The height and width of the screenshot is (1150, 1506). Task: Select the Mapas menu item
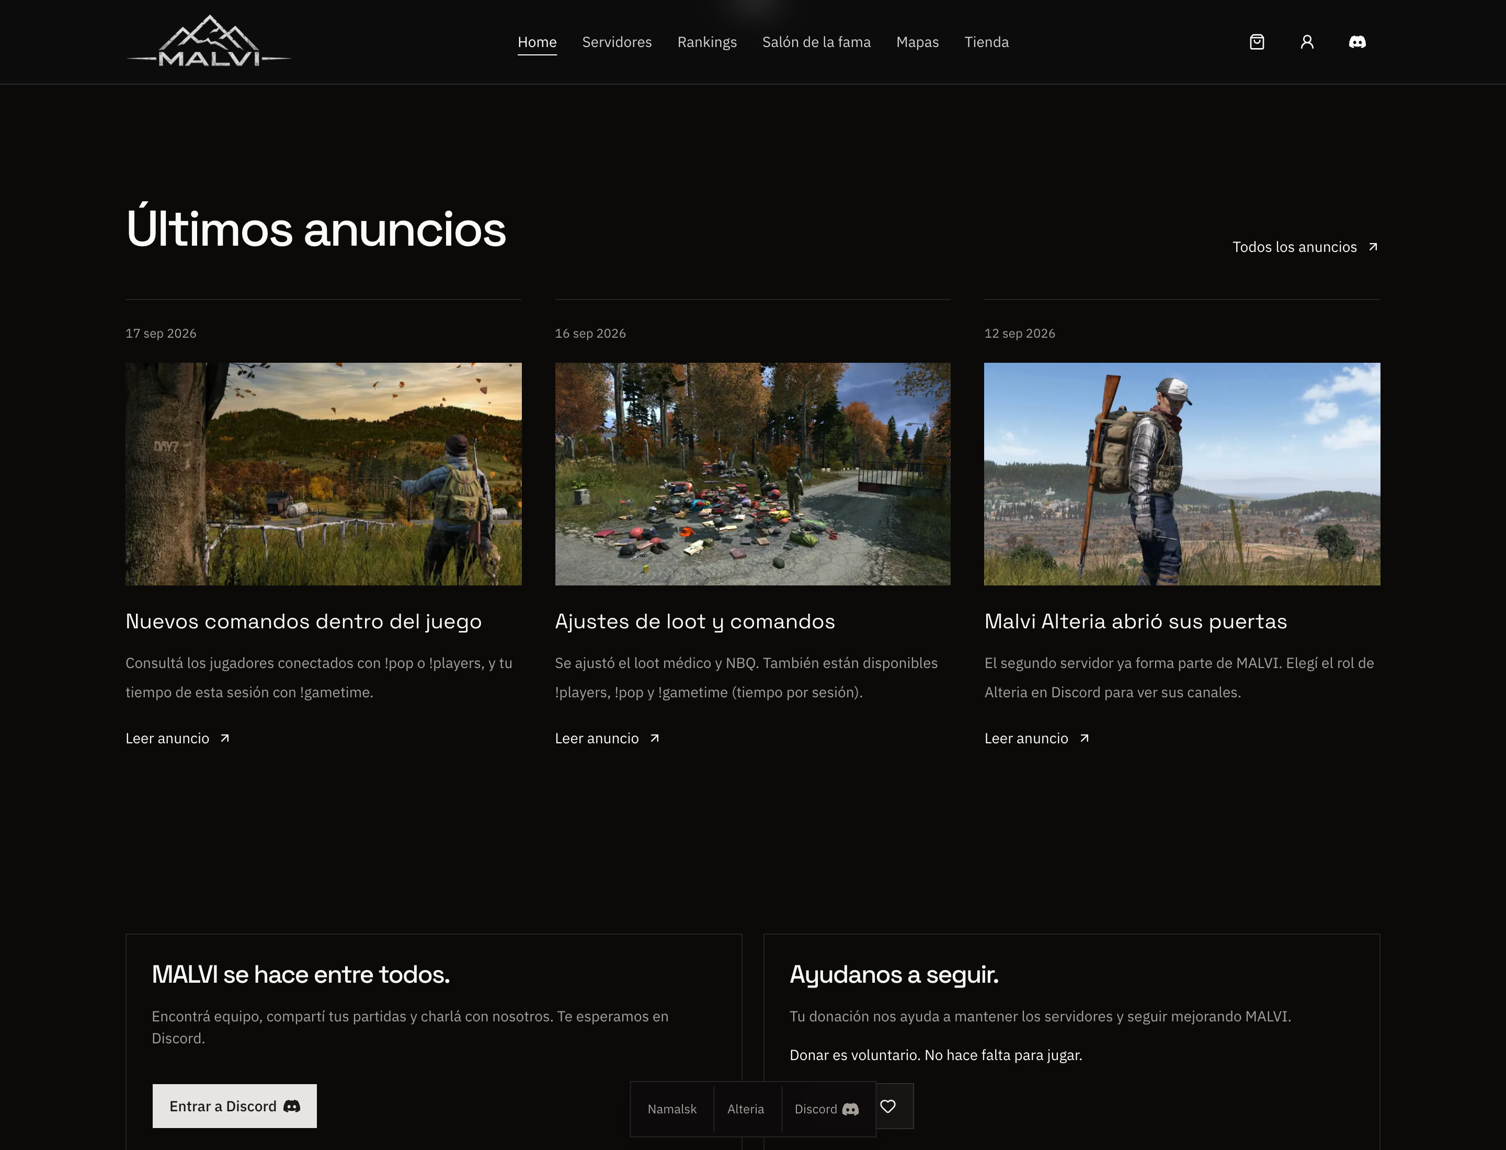917,42
